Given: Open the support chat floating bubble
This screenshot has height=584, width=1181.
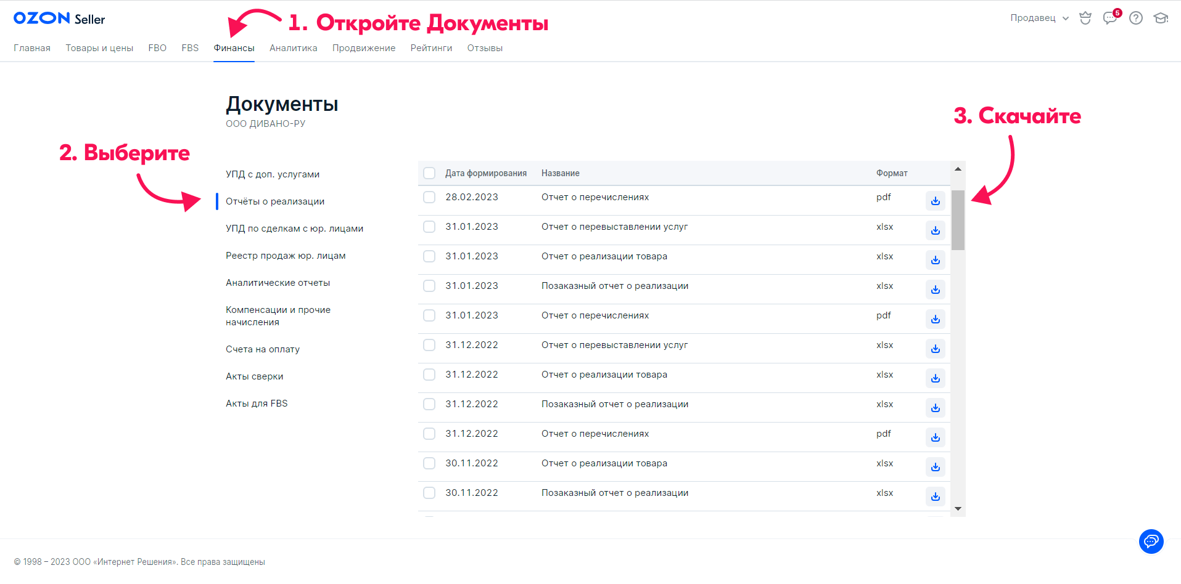Looking at the screenshot, I should pyautogui.click(x=1151, y=541).
